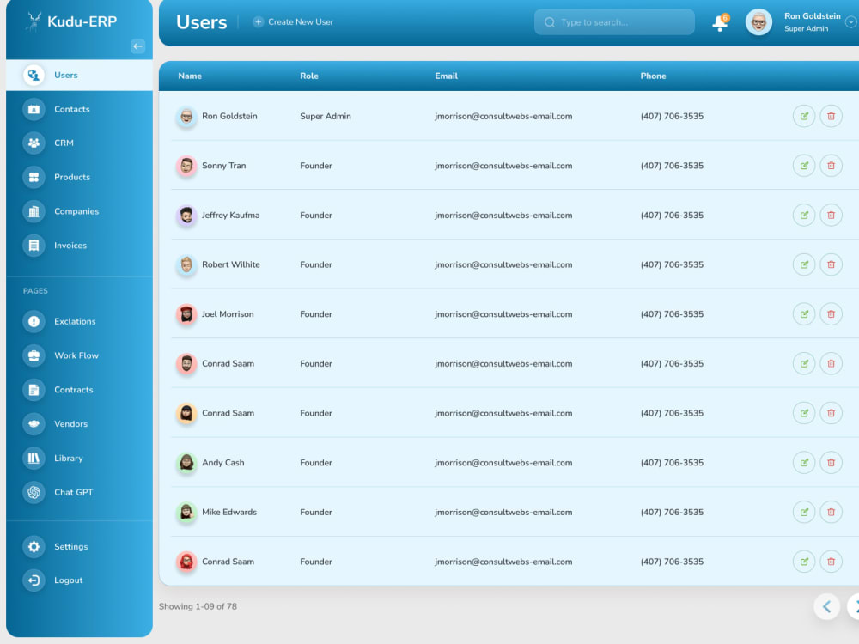The image size is (859, 644).
Task: Delete the Joel Morrison user
Action: (831, 313)
